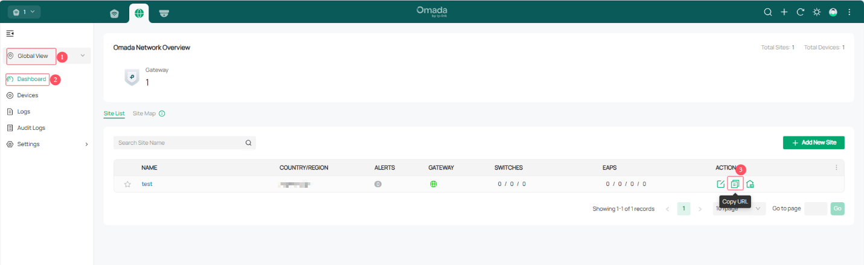Open the organization selector in top-left

point(25,11)
